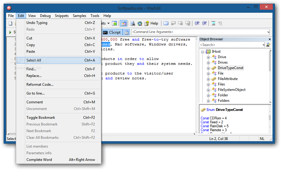Click the Increase indent toolbar icon
The image size is (281, 170).
click(x=197, y=23)
